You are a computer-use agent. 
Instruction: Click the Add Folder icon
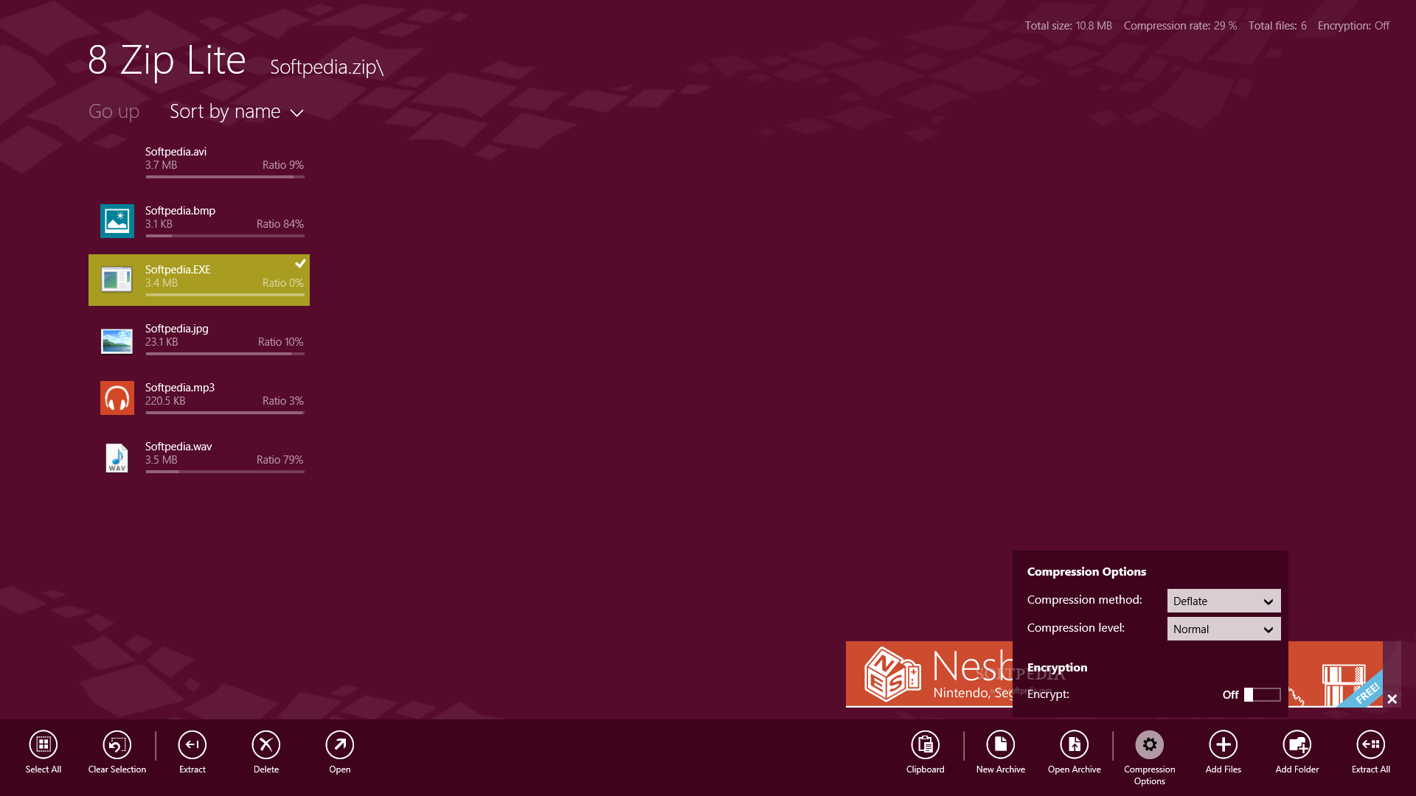click(x=1297, y=744)
